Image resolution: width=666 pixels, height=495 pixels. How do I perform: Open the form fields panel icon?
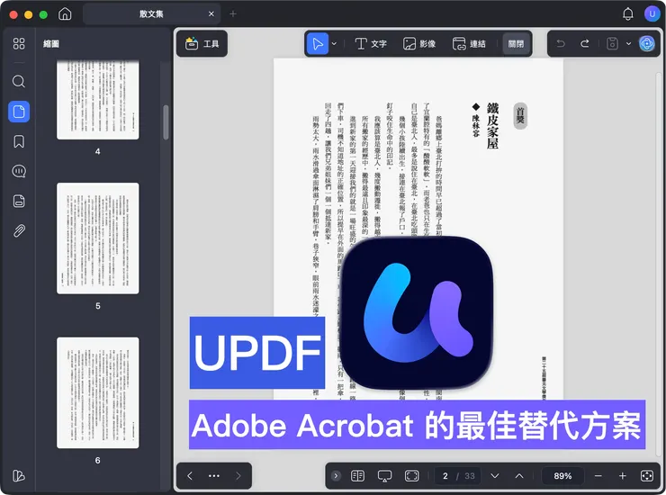19,201
